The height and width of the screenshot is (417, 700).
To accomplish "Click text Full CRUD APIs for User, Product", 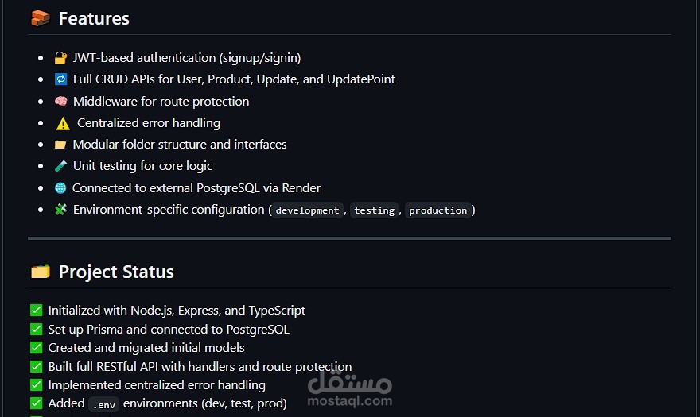I will pyautogui.click(x=234, y=79).
